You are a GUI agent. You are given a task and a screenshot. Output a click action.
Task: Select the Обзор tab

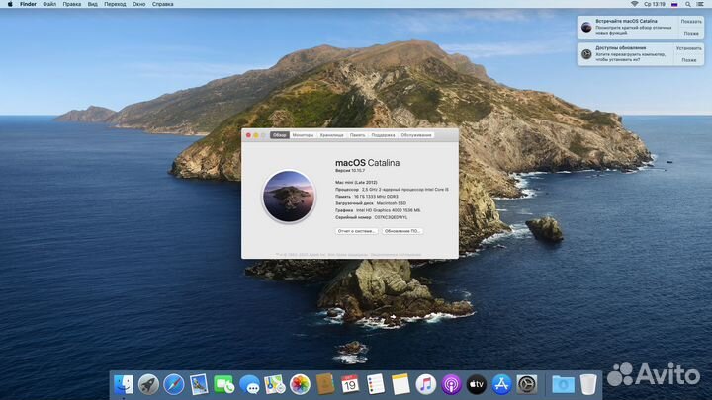[280, 135]
